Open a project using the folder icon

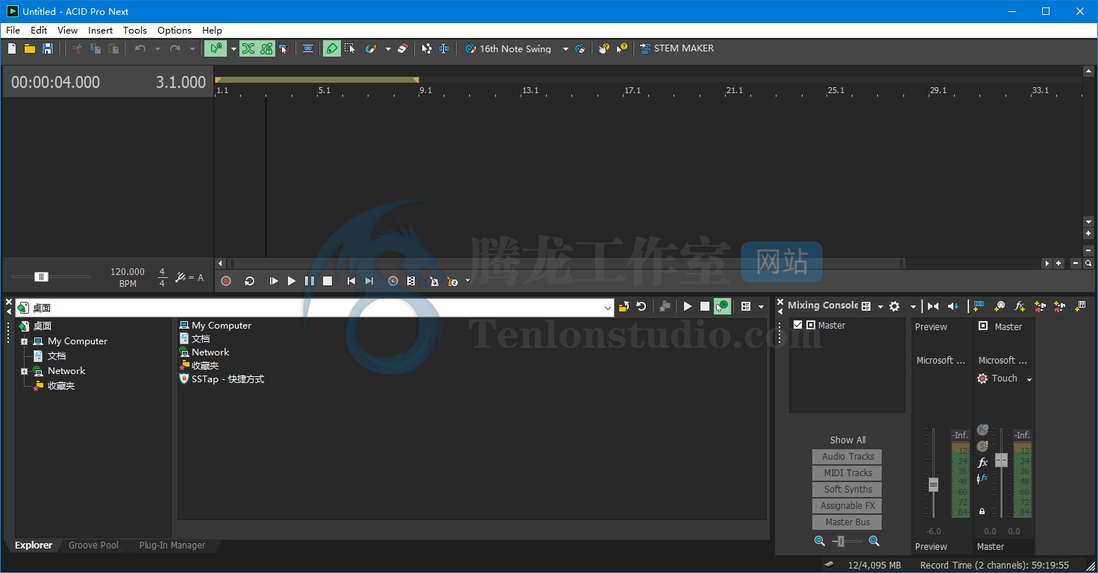[30, 48]
